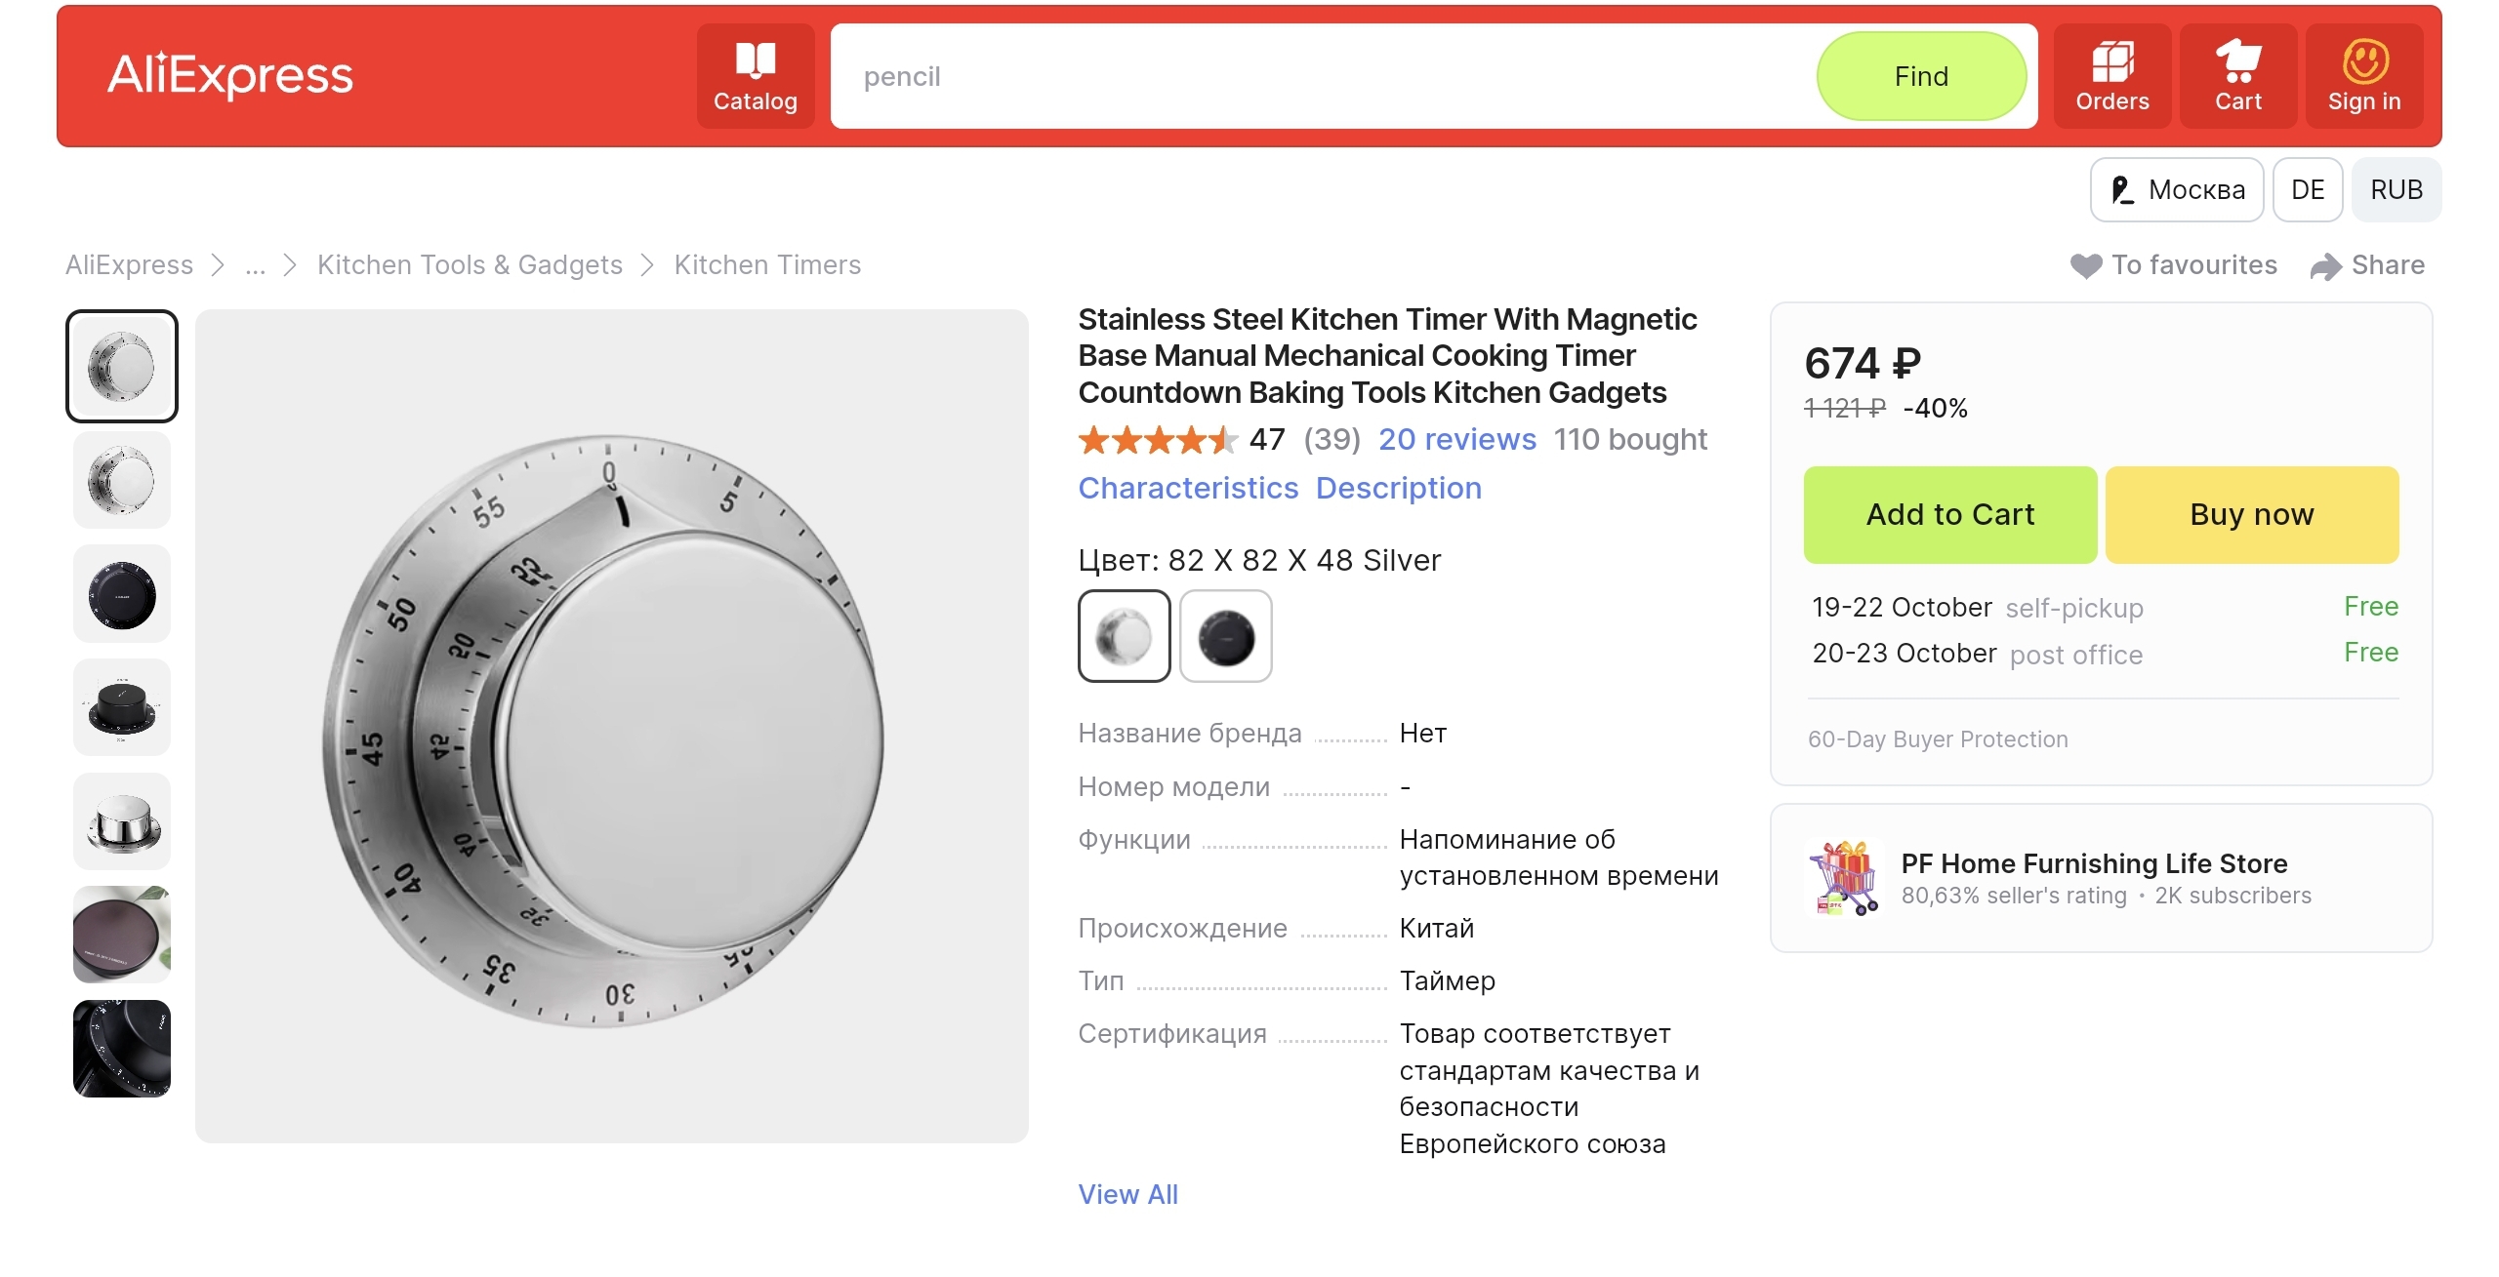Open the Москва location selector
The image size is (2499, 1277).
point(2177,190)
